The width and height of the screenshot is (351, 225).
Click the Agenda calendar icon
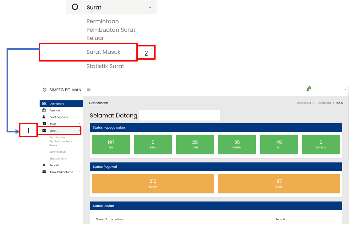coord(44,110)
